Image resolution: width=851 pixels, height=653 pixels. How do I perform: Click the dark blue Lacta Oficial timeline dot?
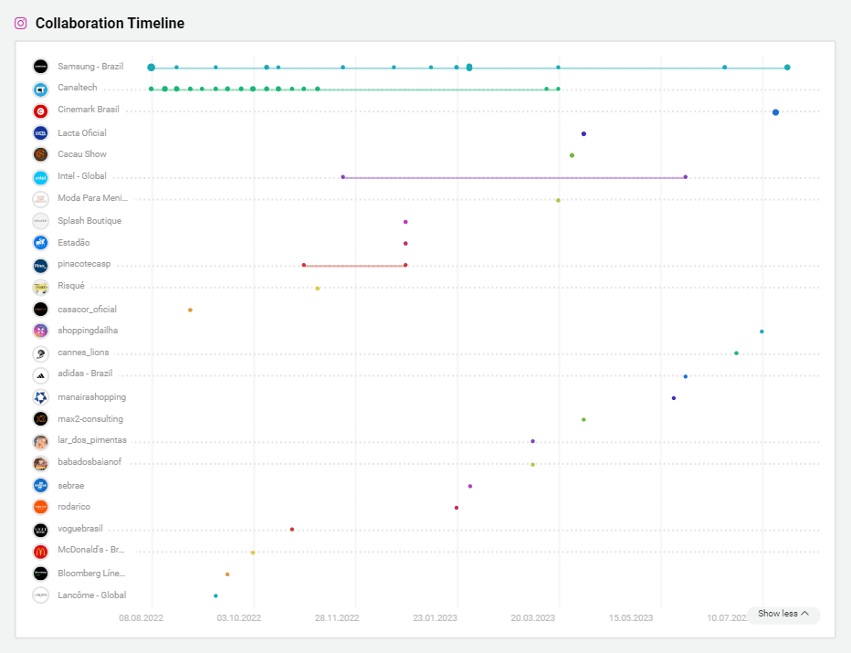tap(583, 132)
